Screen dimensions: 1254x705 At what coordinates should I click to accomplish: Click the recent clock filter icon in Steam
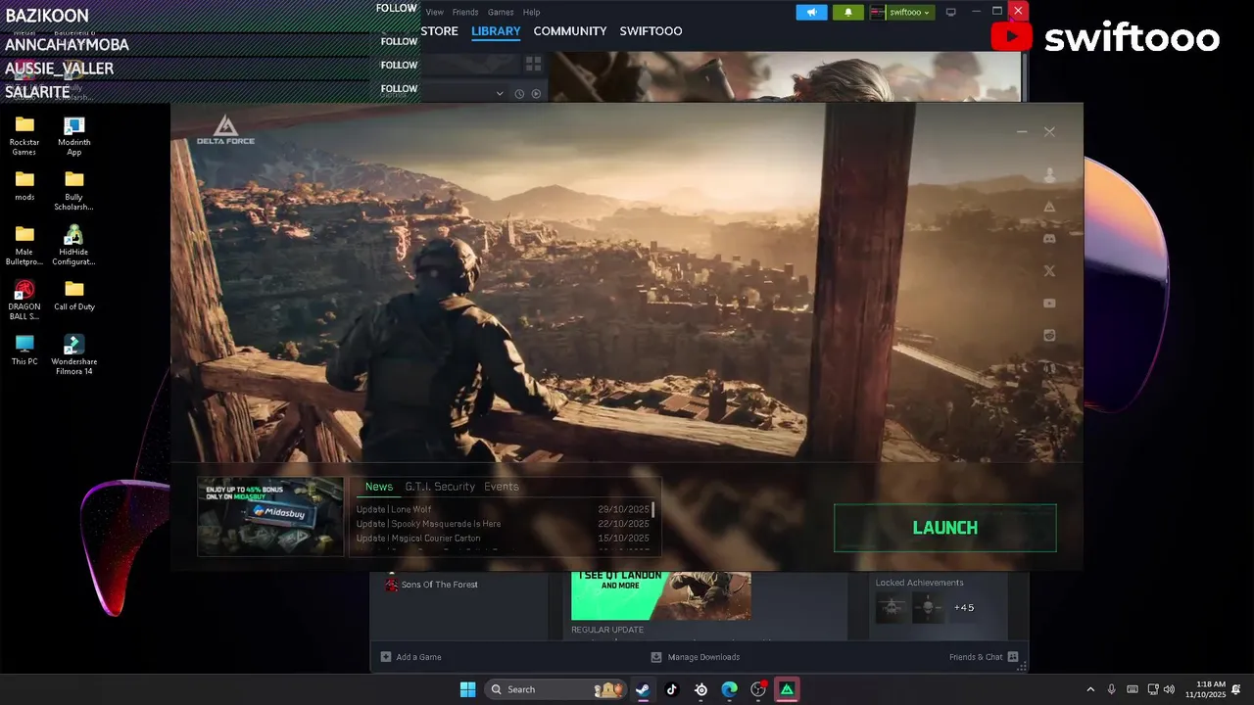tap(519, 94)
